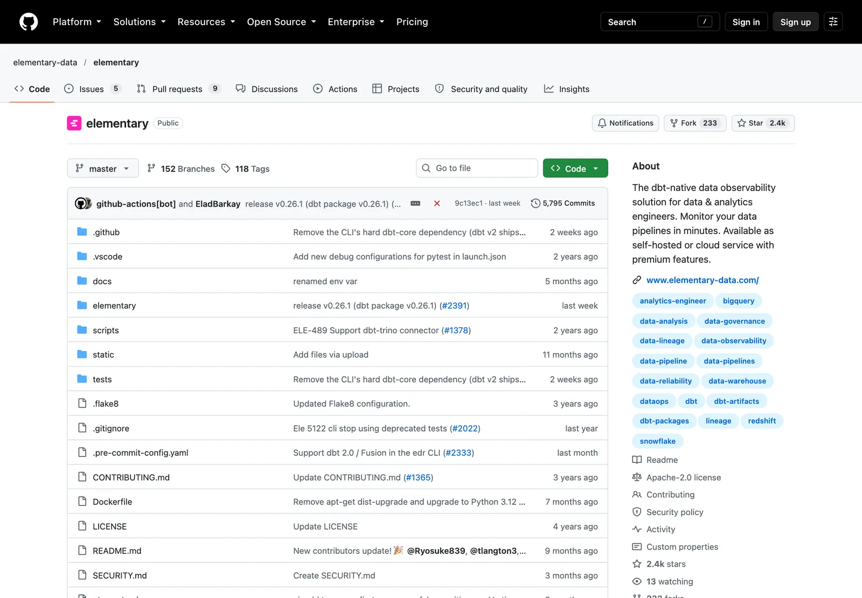The image size is (862, 598).
Task: Open the Open Source dropdown
Action: click(281, 22)
